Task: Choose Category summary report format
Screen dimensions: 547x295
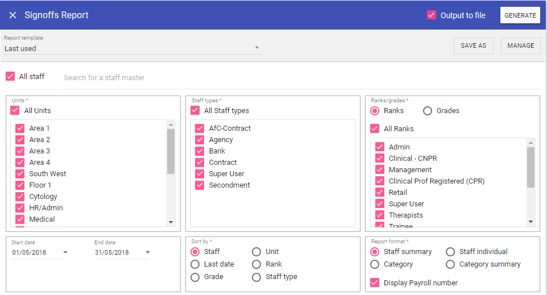Action: coord(450,264)
